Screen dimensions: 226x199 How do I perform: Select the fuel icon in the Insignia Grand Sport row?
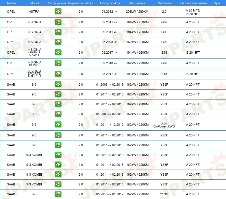click(58, 52)
